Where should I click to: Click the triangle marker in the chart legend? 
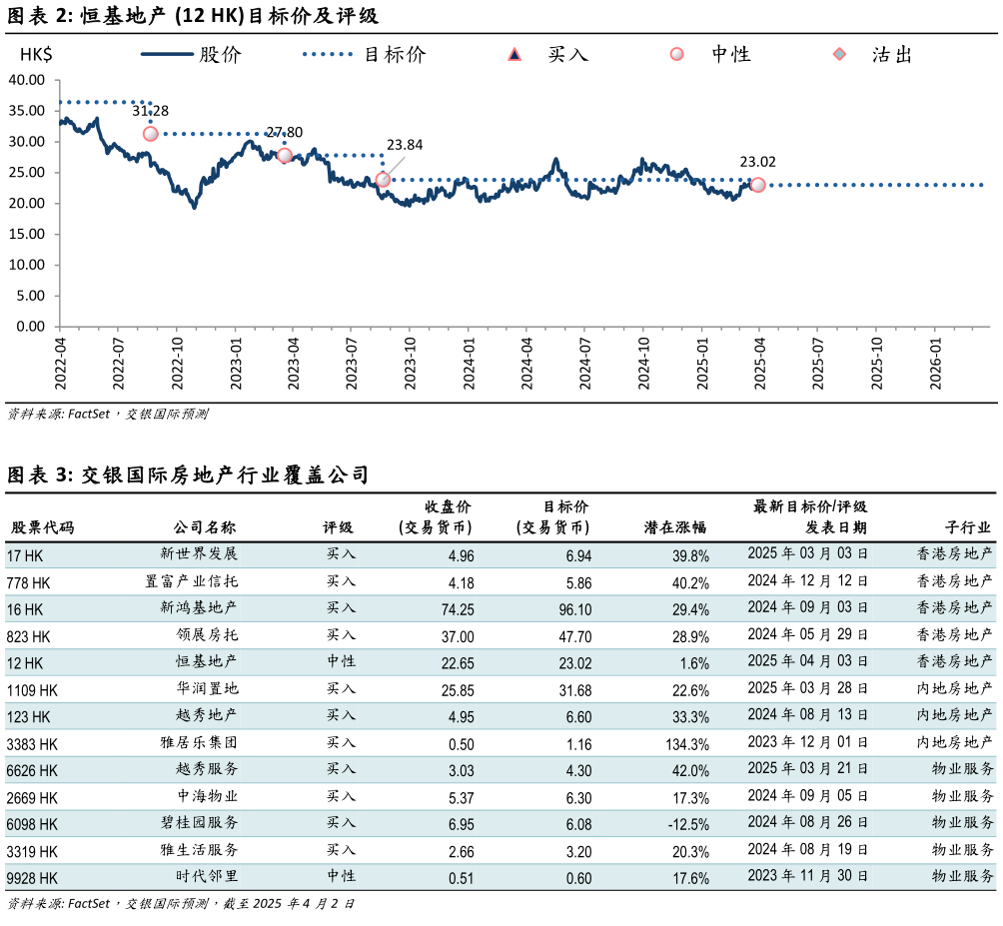(x=514, y=54)
